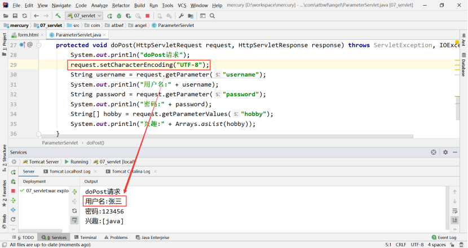Close the form.html editor tab
This screenshot has width=468, height=248.
pyautogui.click(x=42, y=35)
